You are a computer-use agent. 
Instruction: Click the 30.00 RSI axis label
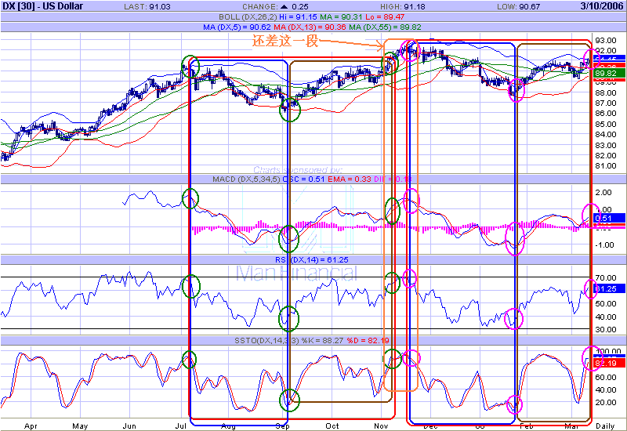coord(605,329)
